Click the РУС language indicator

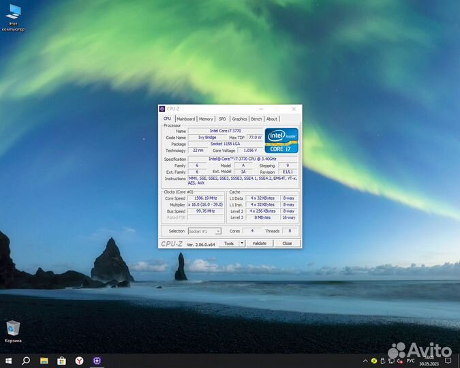[410, 361]
